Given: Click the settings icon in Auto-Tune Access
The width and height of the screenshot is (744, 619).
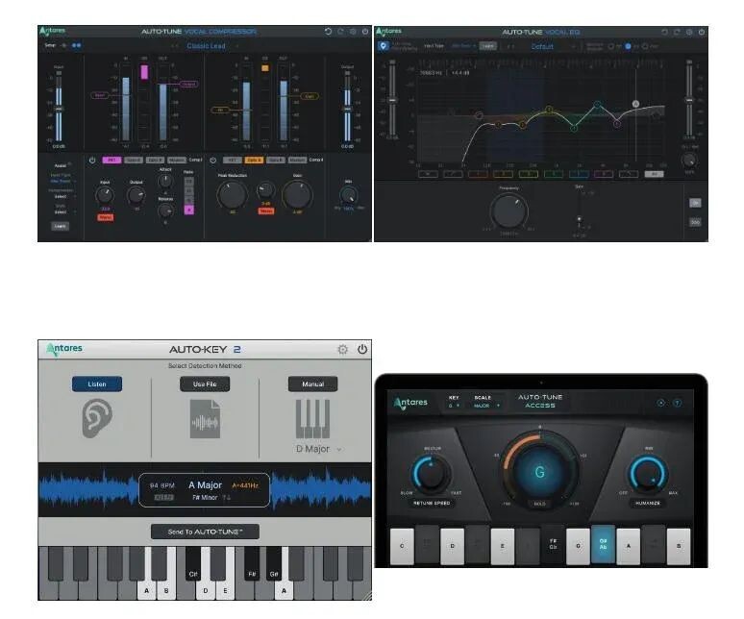Looking at the screenshot, I should [661, 403].
